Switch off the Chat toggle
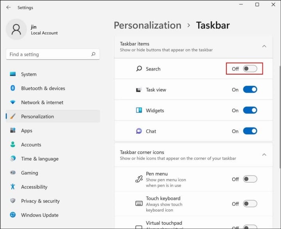Image resolution: width=281 pixels, height=229 pixels. tap(250, 131)
